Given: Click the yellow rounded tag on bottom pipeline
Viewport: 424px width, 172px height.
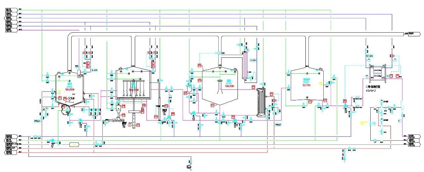Looking at the screenshot, I should [x=75, y=144].
